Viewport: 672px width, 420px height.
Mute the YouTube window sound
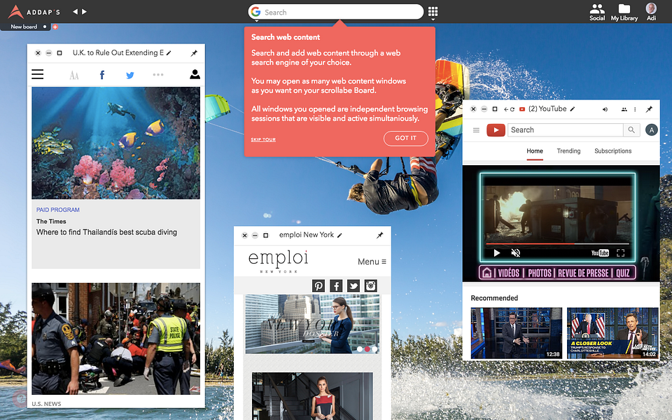605,110
